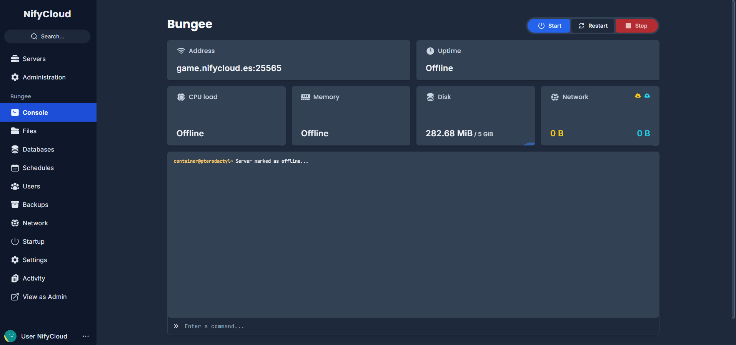The image size is (736, 345).
Task: Click the Backups archive icon
Action: pos(15,205)
